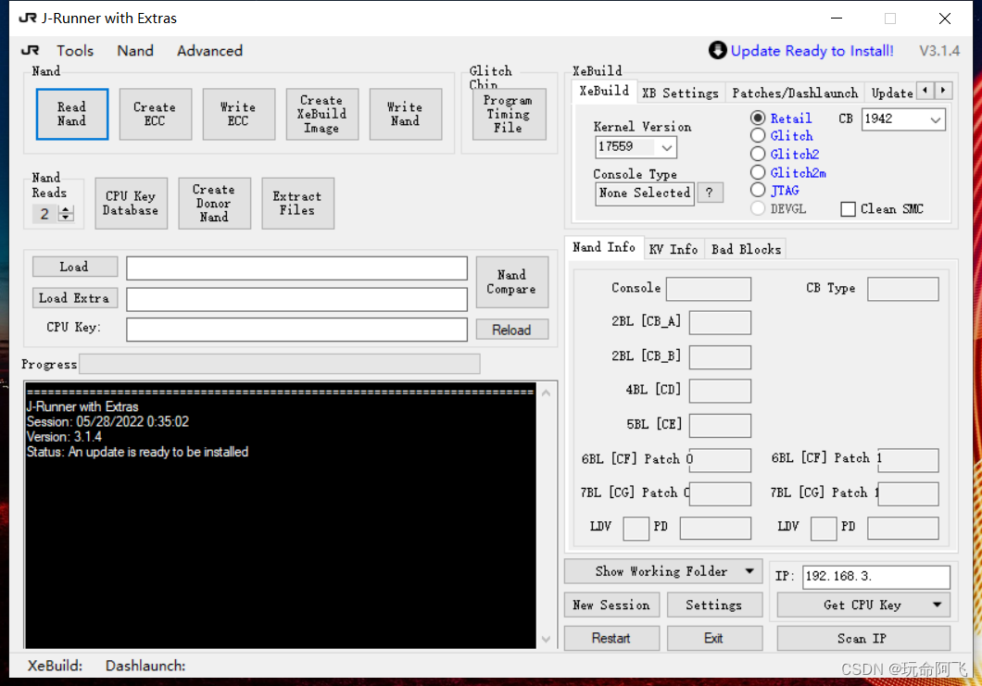Click the Read Nand button
Image resolution: width=982 pixels, height=686 pixels.
coord(72,114)
